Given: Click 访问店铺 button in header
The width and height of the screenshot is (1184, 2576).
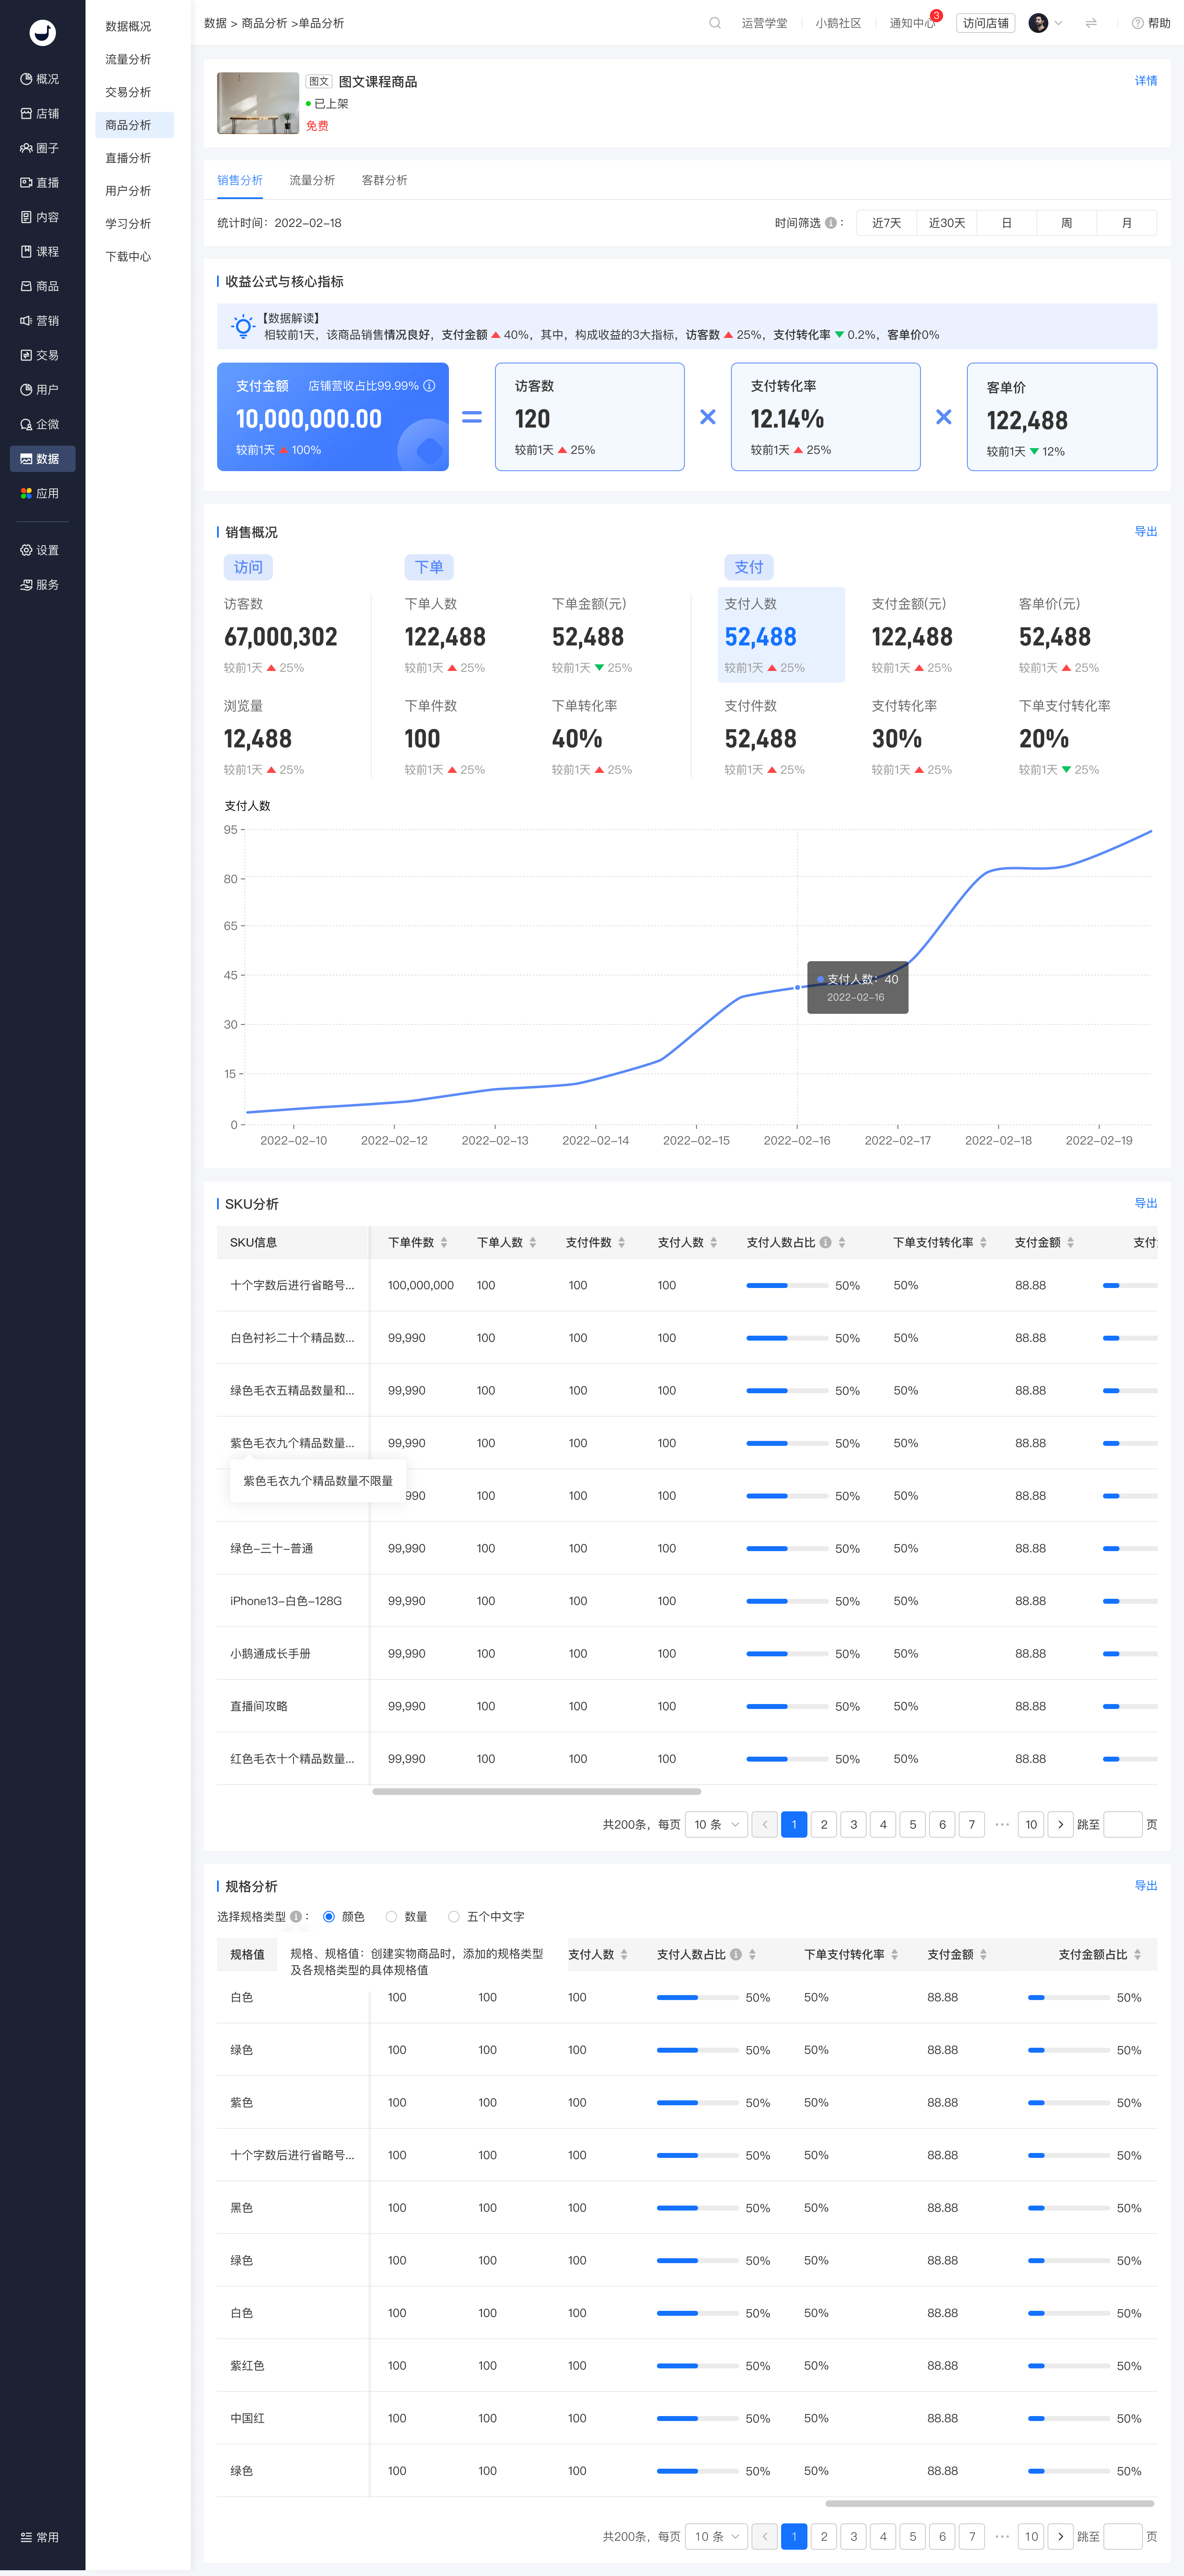Looking at the screenshot, I should (986, 23).
